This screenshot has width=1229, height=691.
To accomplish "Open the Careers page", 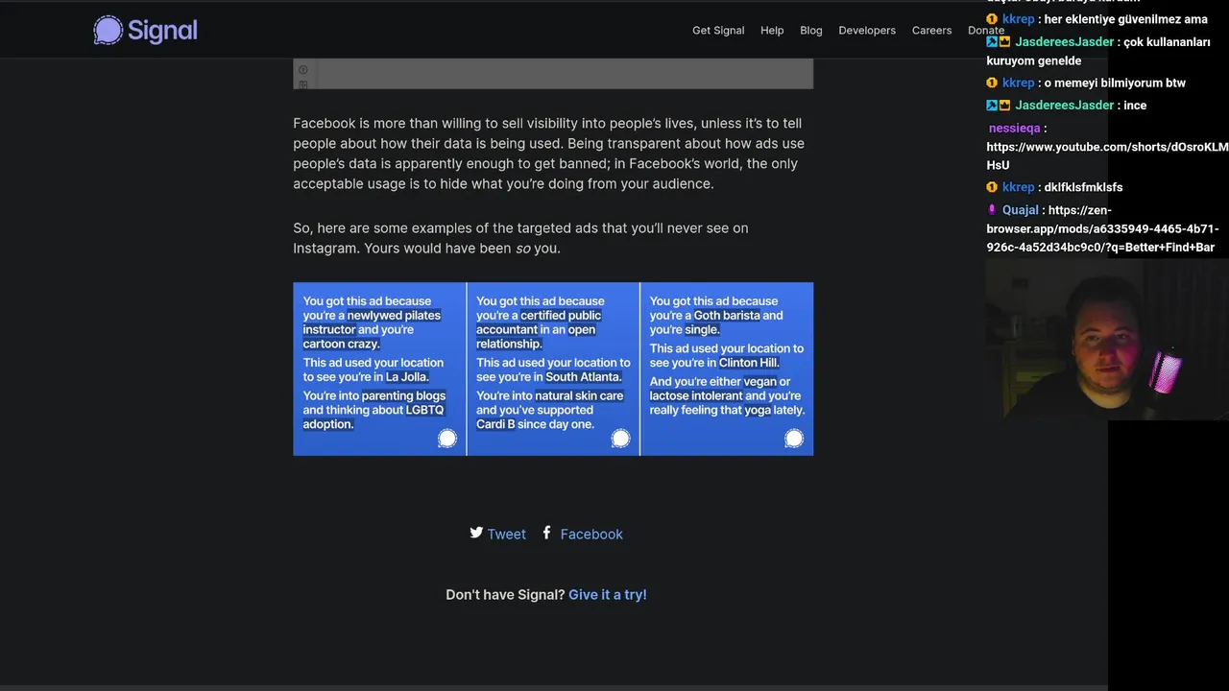I will point(931,30).
